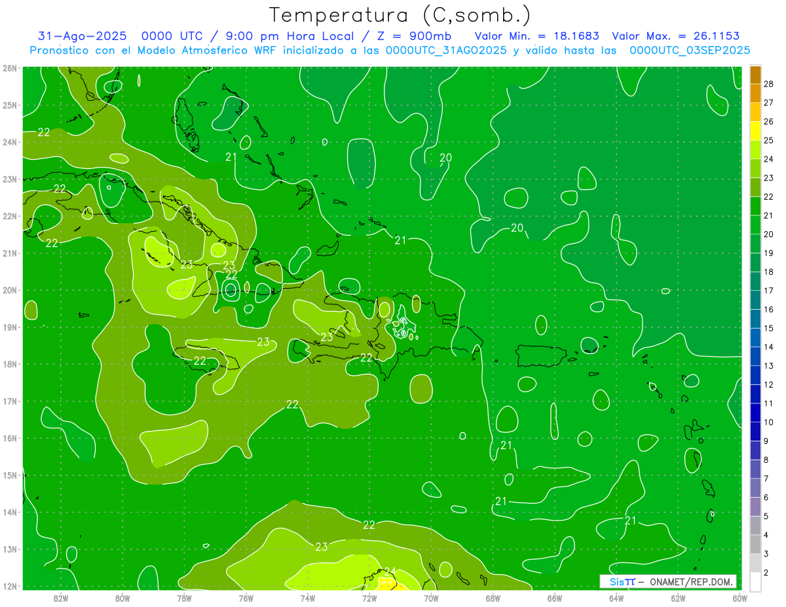Image resolution: width=786 pixels, height=607 pixels.
Task: Click colorbar legend label "28"
Action: coord(769,84)
